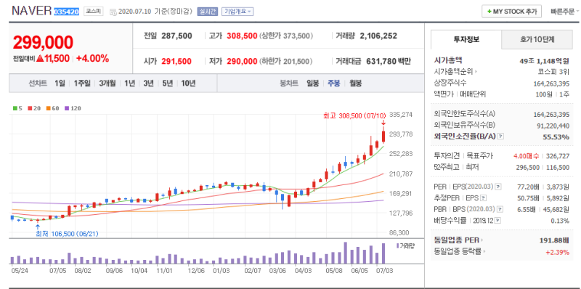Expand the 빠른주문 dropdown

point(565,12)
